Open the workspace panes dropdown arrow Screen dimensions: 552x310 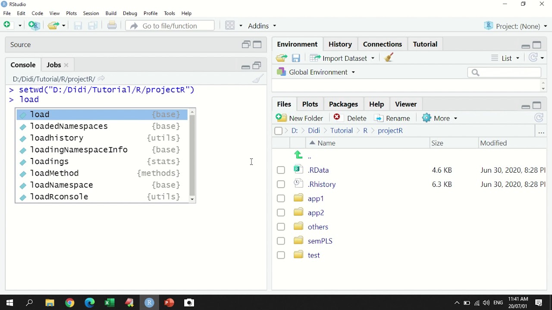(x=241, y=26)
